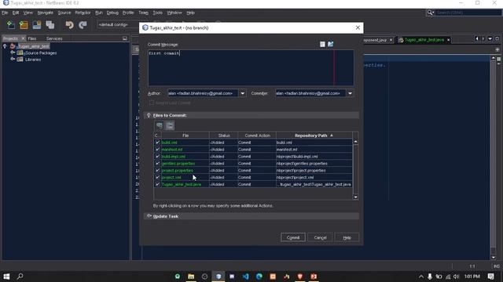The width and height of the screenshot is (503, 282).
Task: Click the Commit button
Action: point(293,237)
